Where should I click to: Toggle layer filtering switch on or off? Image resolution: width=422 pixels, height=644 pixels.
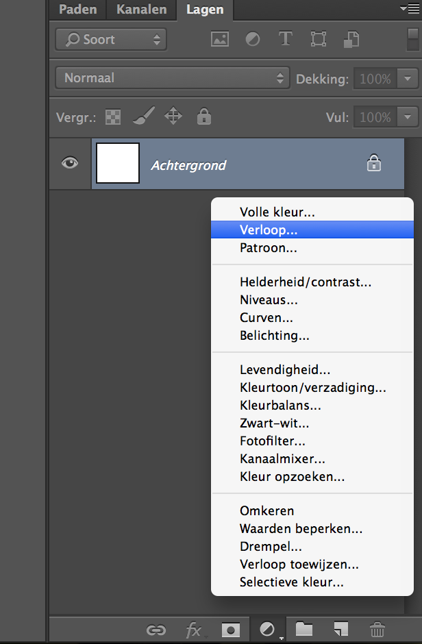pyautogui.click(x=412, y=40)
